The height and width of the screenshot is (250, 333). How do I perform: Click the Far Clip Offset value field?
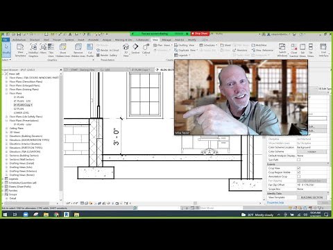311,185
